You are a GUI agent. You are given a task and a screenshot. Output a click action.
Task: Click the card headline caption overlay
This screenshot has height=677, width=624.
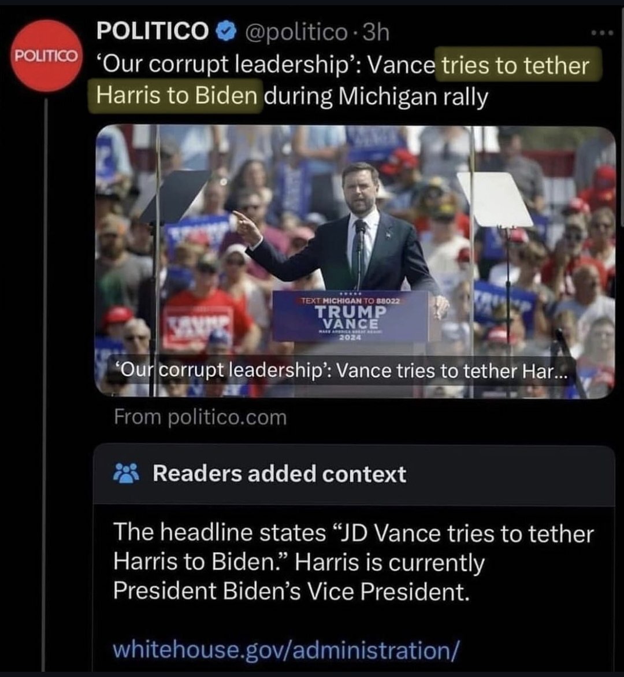point(341,371)
